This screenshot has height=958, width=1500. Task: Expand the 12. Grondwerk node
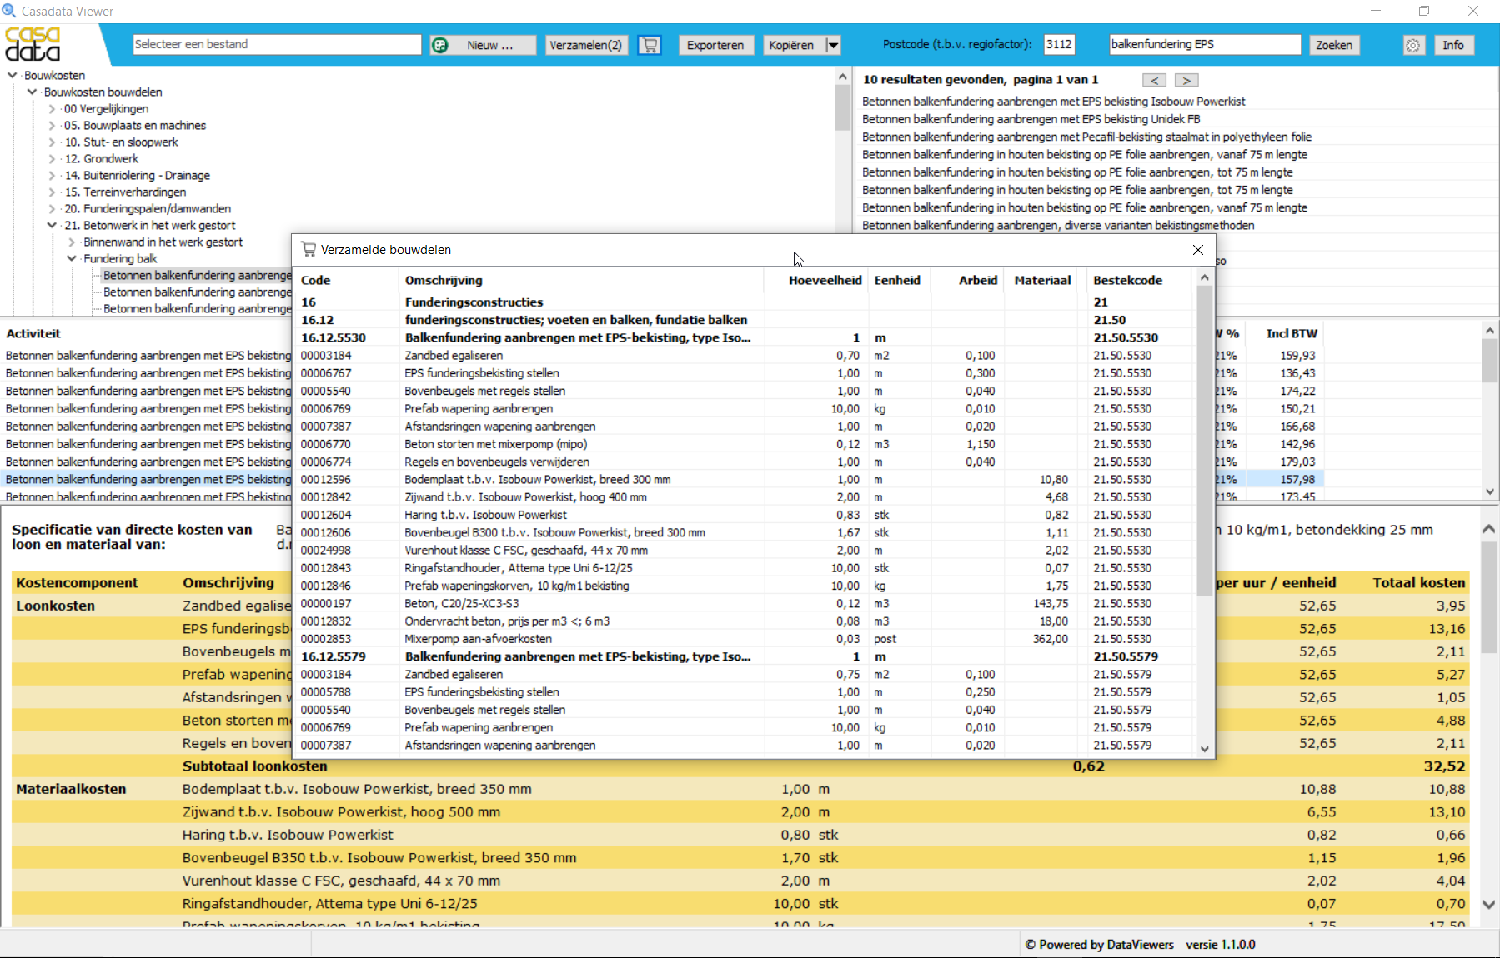coord(52,158)
